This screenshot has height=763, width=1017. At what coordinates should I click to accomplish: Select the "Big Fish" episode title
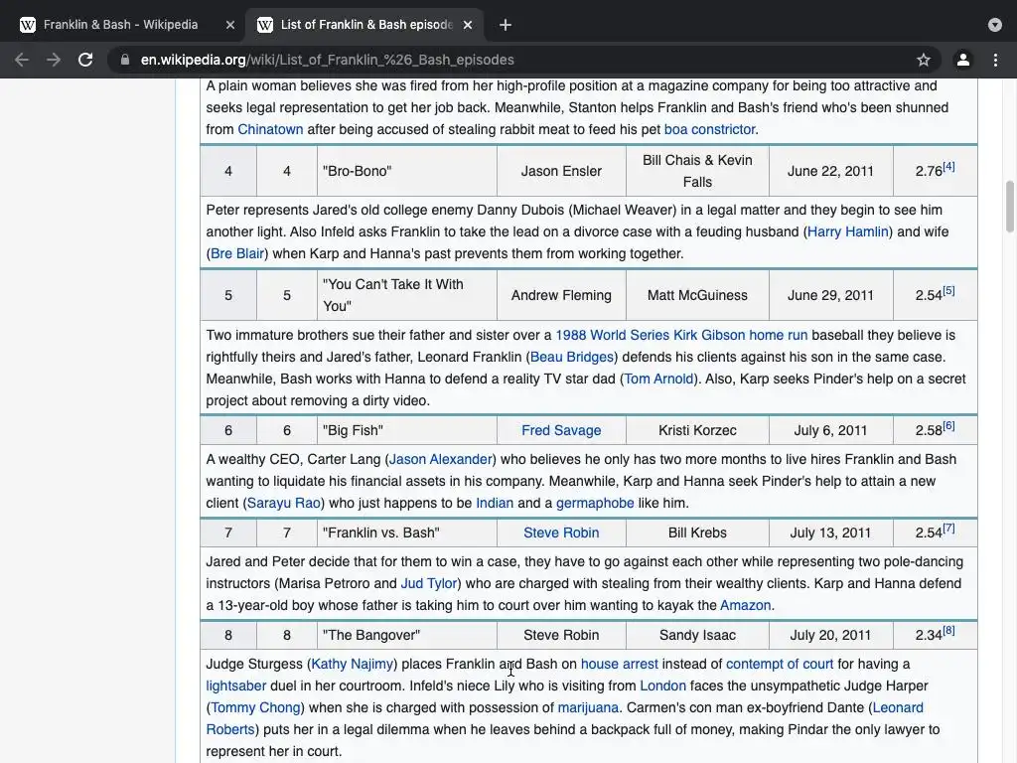tap(353, 430)
